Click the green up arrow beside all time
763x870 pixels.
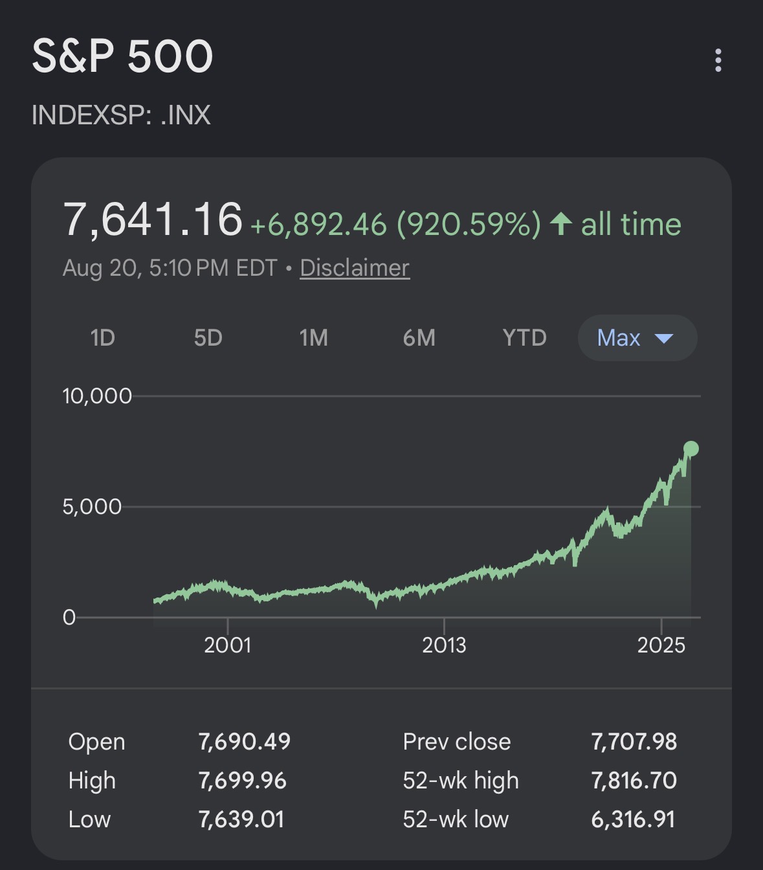coord(561,224)
